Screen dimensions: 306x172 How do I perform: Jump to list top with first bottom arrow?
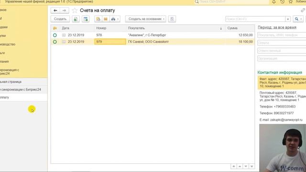pos(234,166)
